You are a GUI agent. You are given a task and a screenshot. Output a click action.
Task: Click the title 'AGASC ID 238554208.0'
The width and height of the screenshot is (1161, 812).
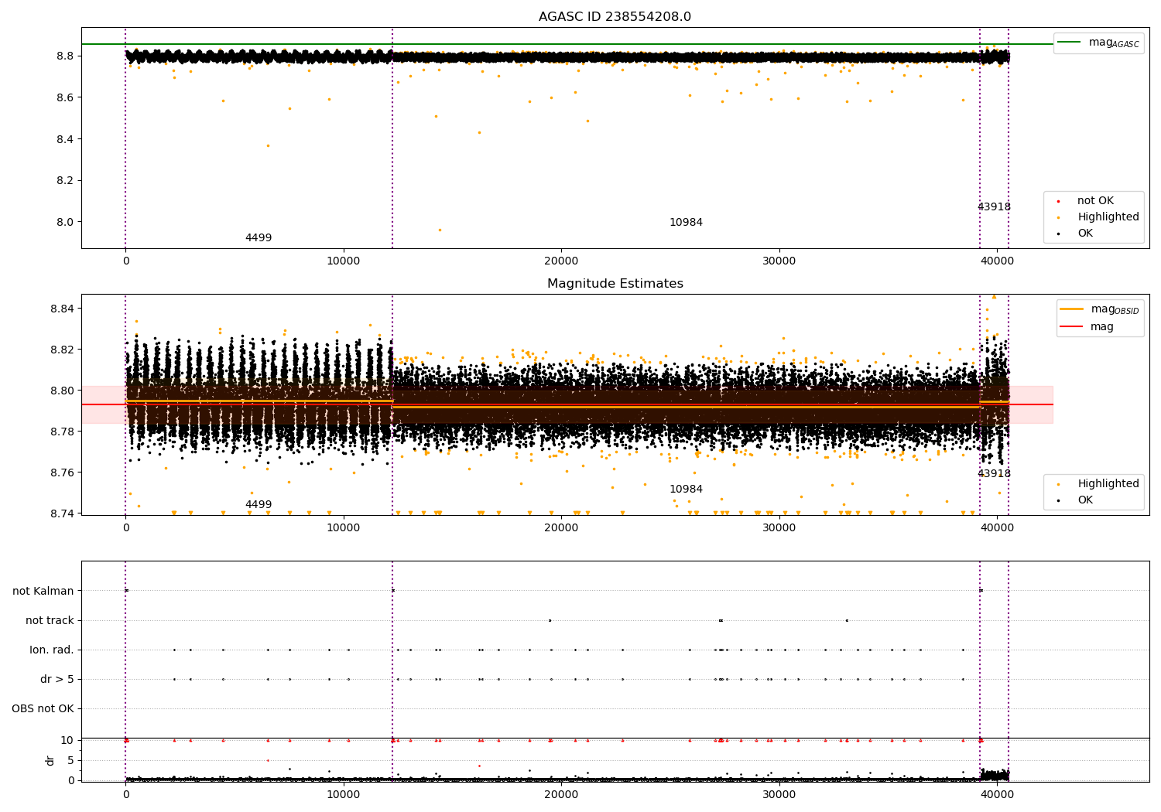pos(615,17)
